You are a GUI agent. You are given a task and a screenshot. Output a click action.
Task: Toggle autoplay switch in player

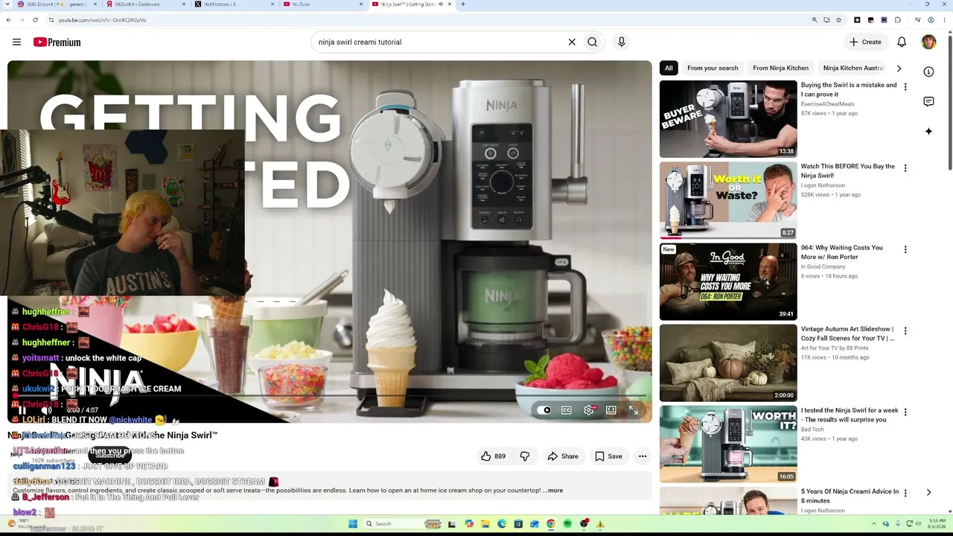click(544, 410)
